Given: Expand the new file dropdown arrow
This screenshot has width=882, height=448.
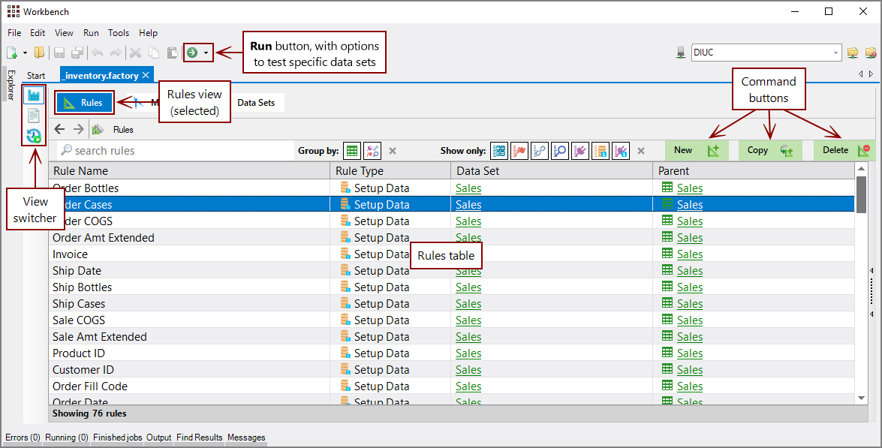Looking at the screenshot, I should click(24, 52).
